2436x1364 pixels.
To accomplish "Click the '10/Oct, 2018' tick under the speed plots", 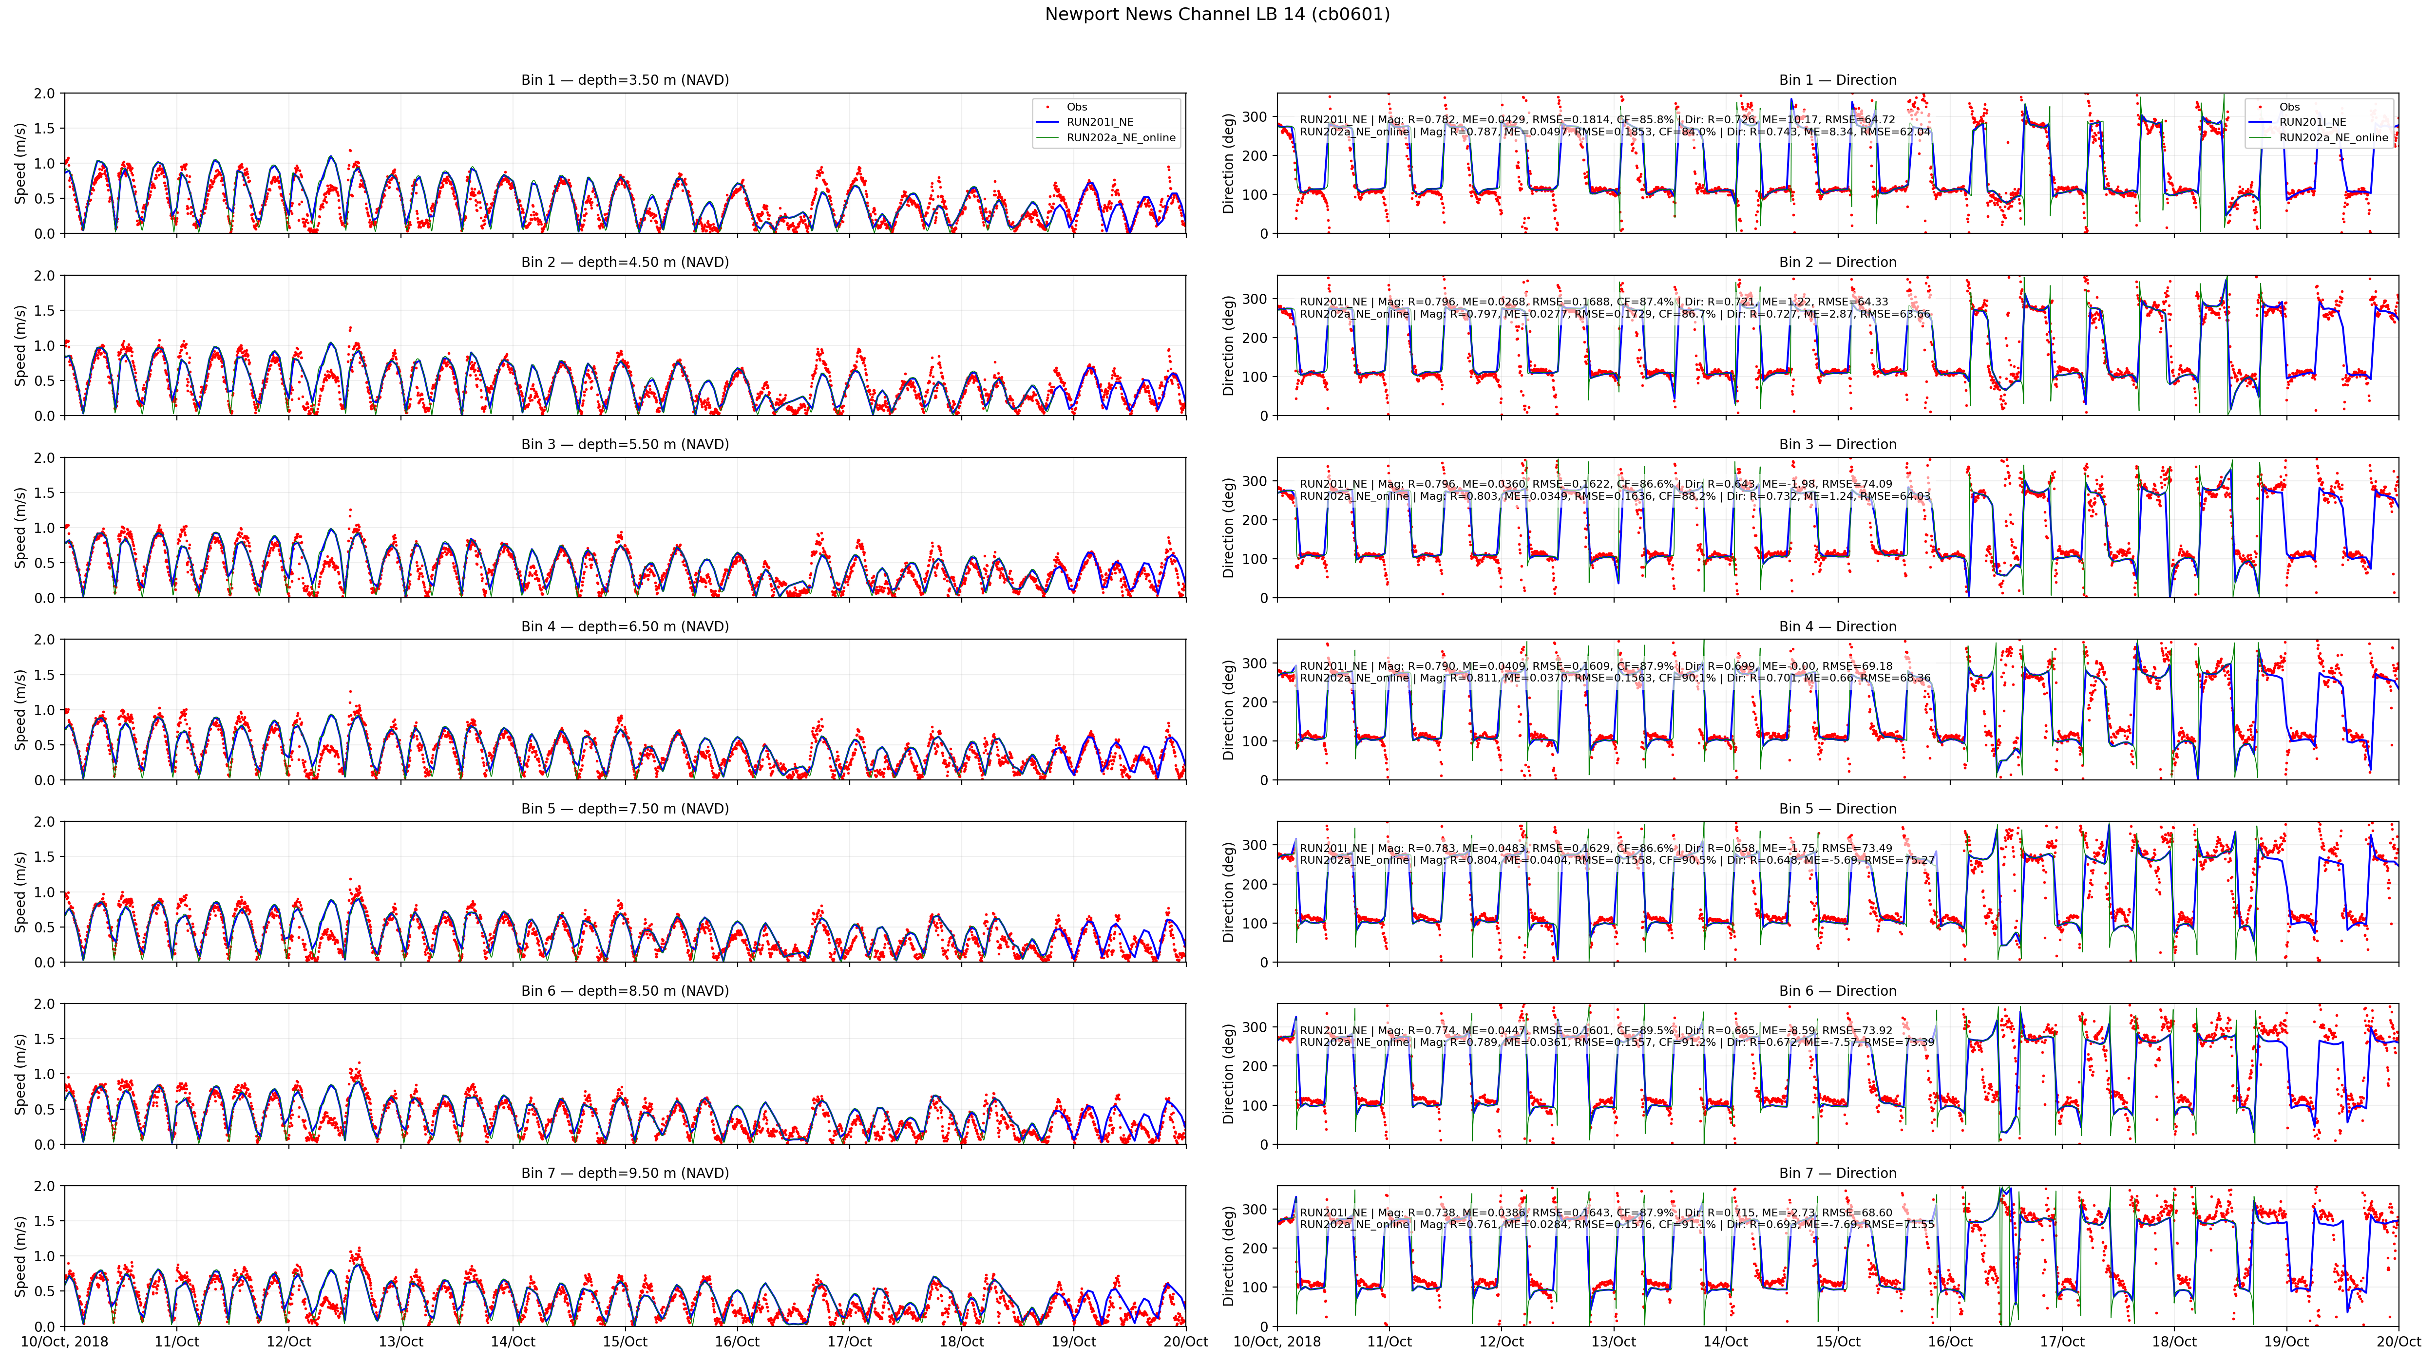I will pos(64,1341).
